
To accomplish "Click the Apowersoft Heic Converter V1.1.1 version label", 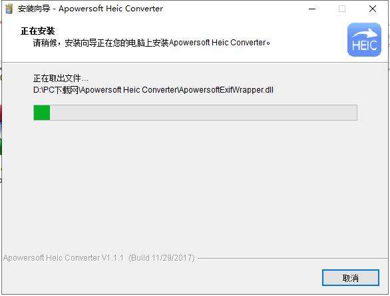I will pyautogui.click(x=63, y=257).
